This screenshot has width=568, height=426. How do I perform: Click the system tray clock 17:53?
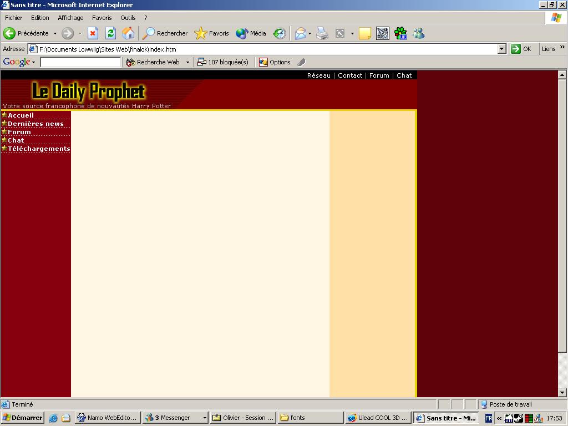tap(554, 418)
